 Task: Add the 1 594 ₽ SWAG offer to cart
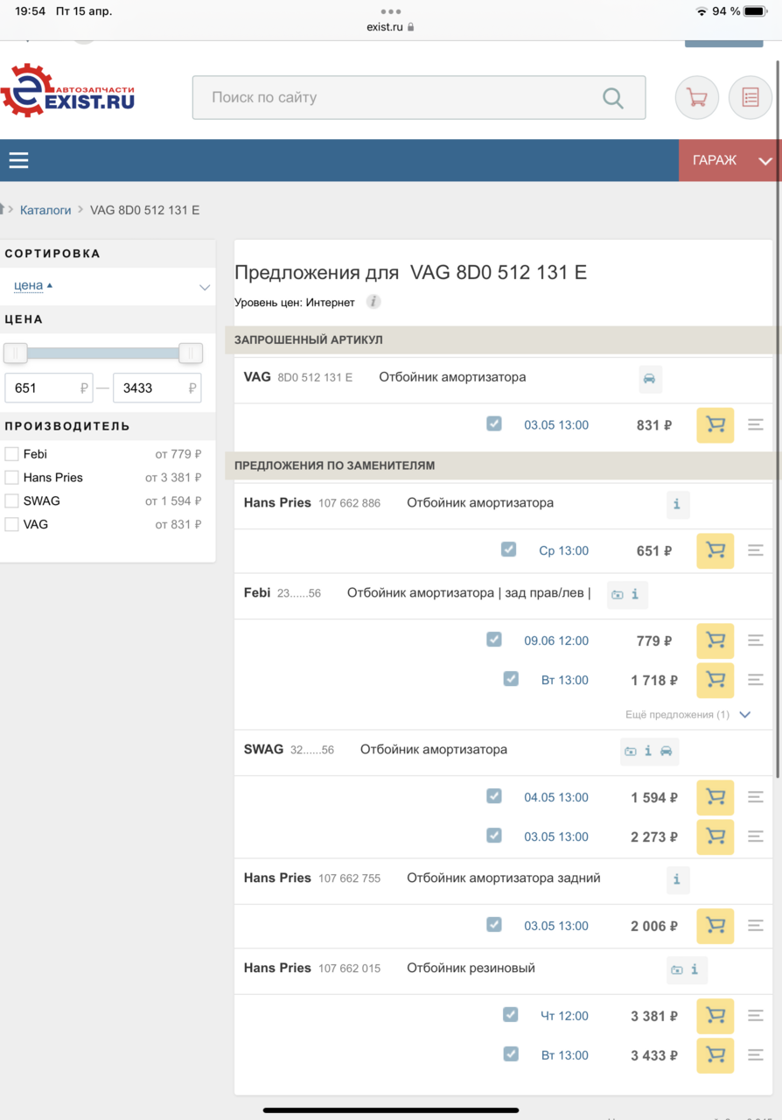(x=716, y=797)
